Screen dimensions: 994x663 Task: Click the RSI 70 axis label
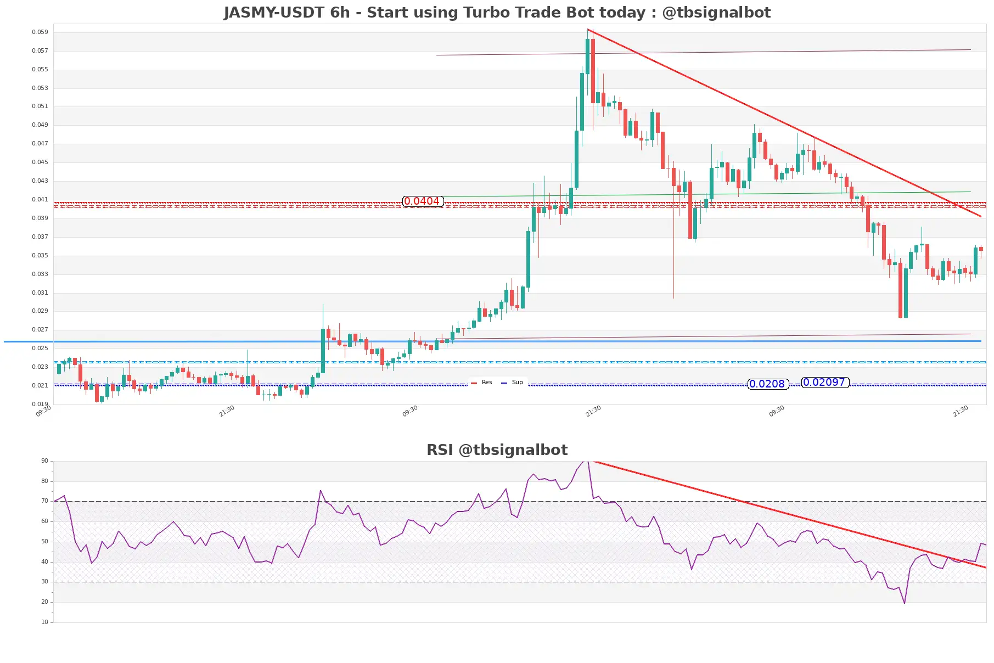44,501
